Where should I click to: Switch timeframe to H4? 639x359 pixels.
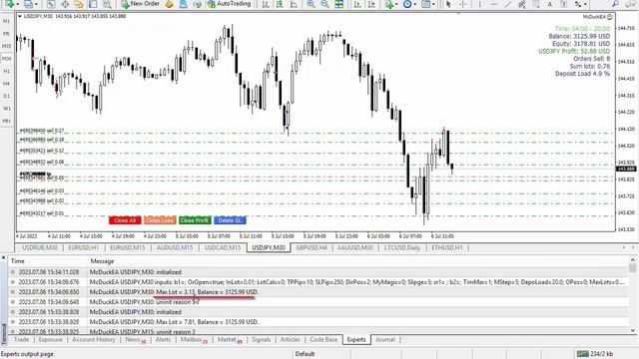point(7,84)
